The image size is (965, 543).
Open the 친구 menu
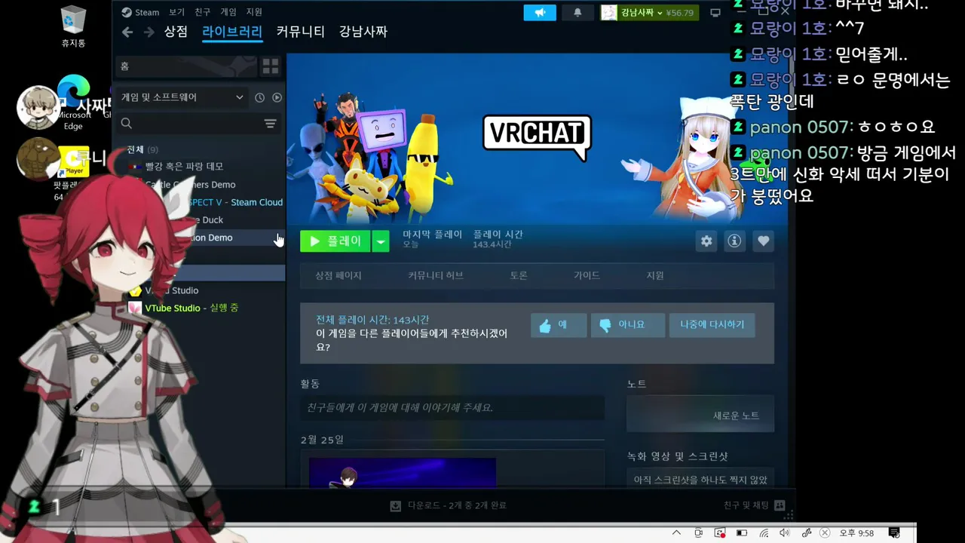(x=202, y=12)
